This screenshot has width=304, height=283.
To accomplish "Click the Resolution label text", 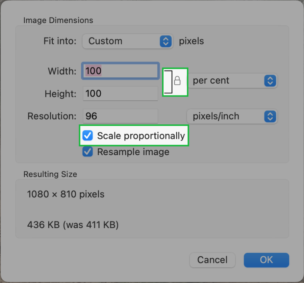I will coord(52,117).
